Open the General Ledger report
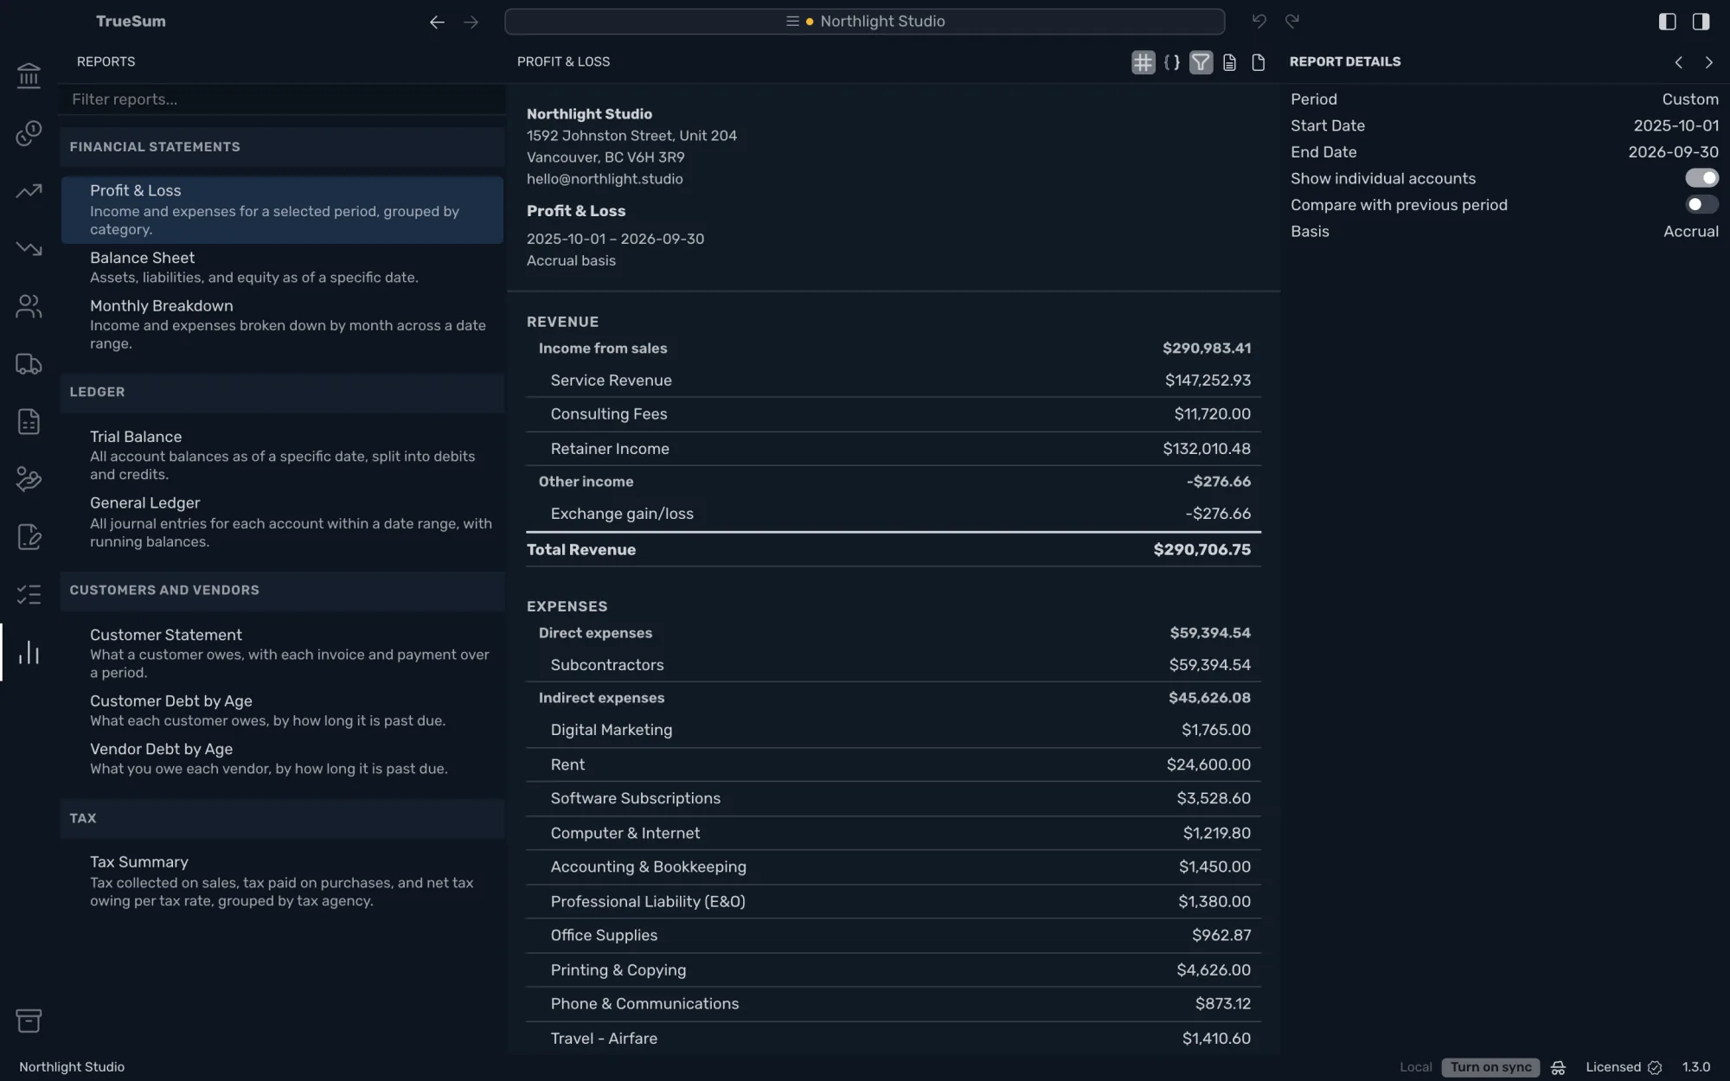Viewport: 1730px width, 1081px height. 282,521
